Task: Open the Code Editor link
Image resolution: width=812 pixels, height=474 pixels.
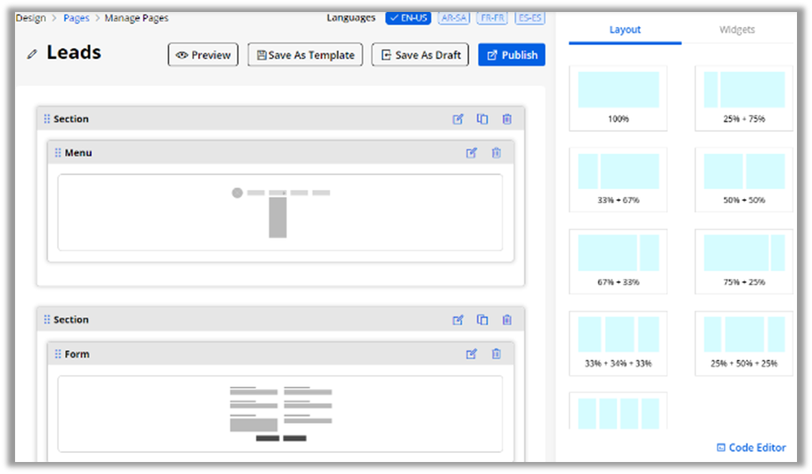Action: [751, 448]
